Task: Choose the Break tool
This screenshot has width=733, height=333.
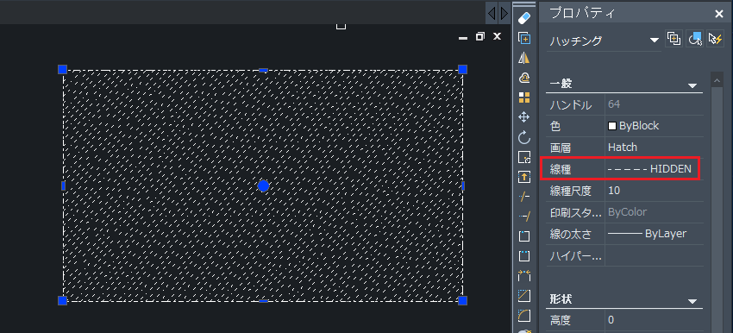Action: (x=524, y=256)
